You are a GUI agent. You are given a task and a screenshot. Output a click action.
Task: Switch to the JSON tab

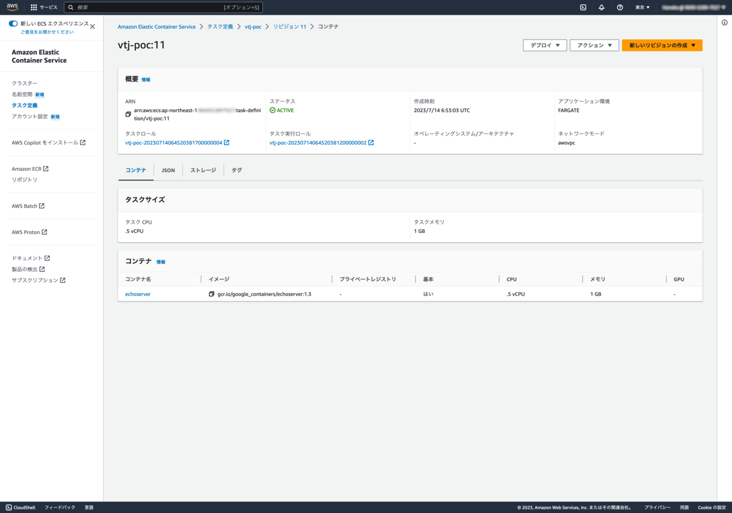point(168,170)
